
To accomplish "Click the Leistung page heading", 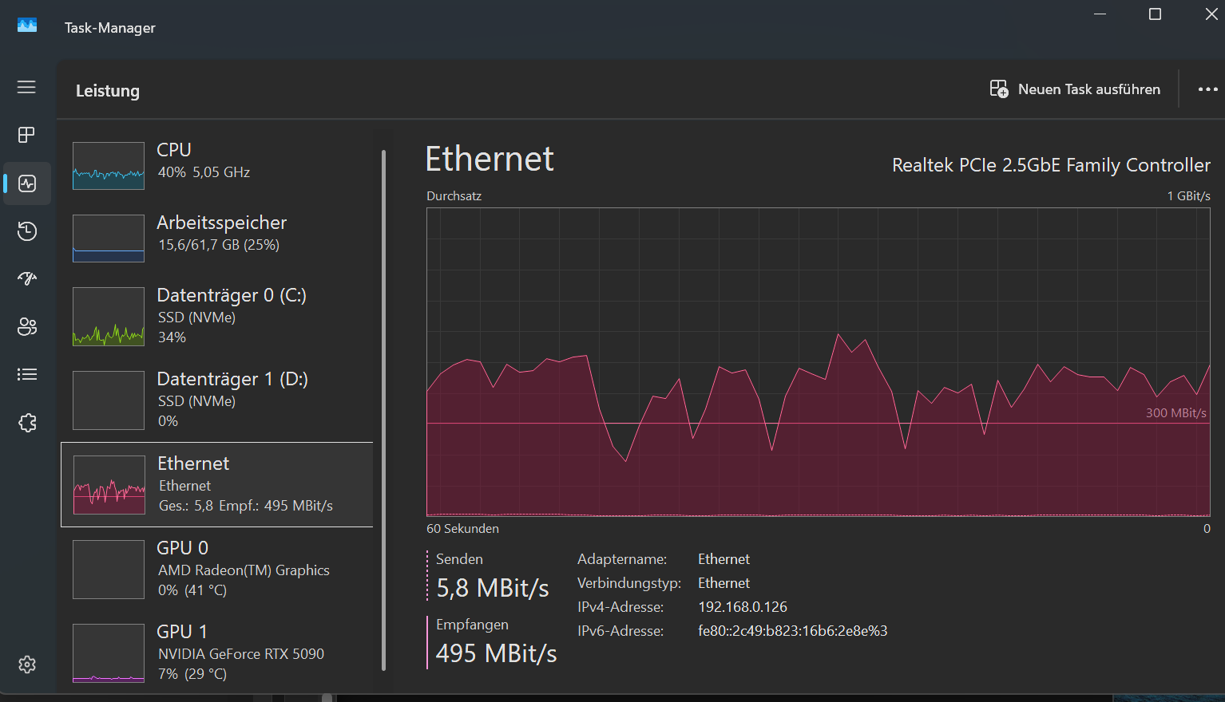I will (108, 91).
